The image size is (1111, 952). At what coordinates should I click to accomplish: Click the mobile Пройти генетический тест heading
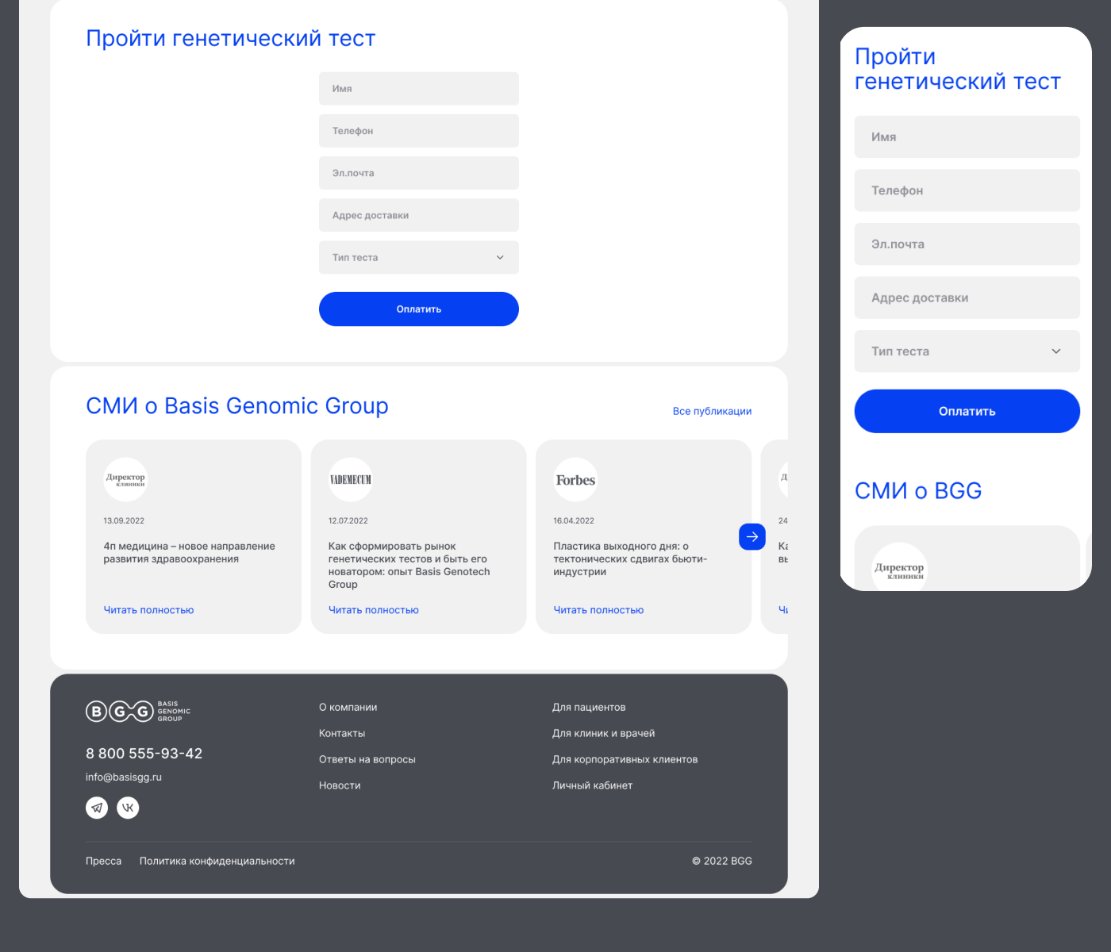point(958,69)
